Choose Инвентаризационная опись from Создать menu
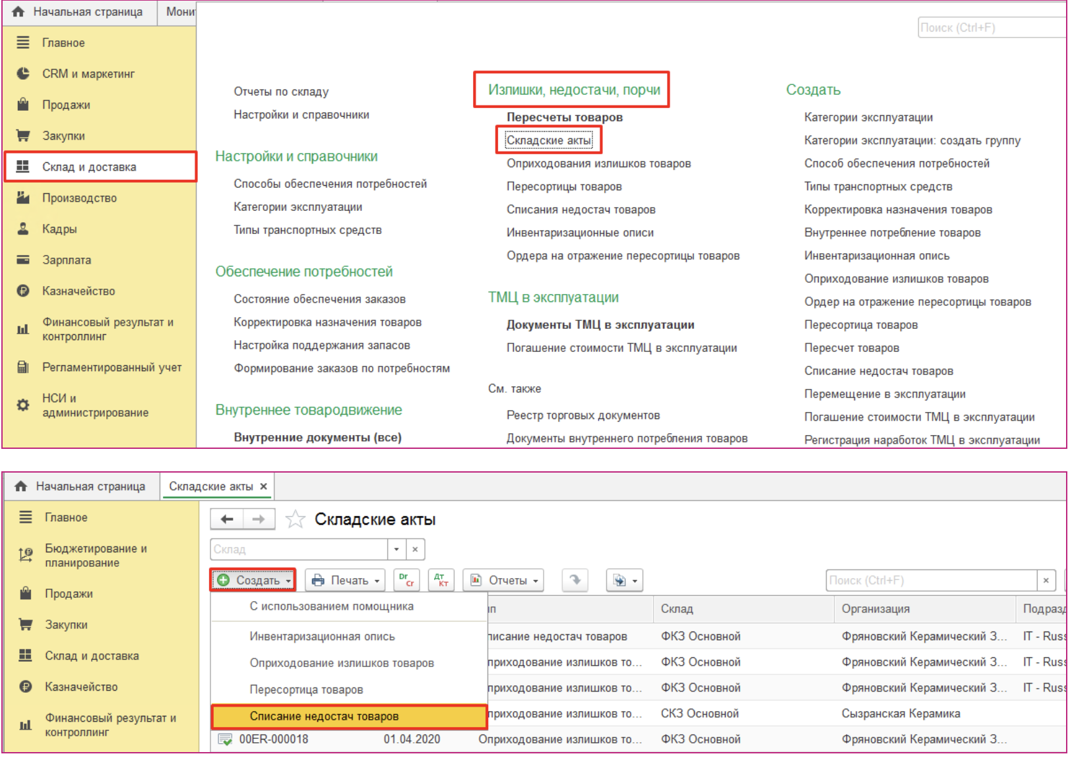The width and height of the screenshot is (1070, 758). tap(322, 637)
